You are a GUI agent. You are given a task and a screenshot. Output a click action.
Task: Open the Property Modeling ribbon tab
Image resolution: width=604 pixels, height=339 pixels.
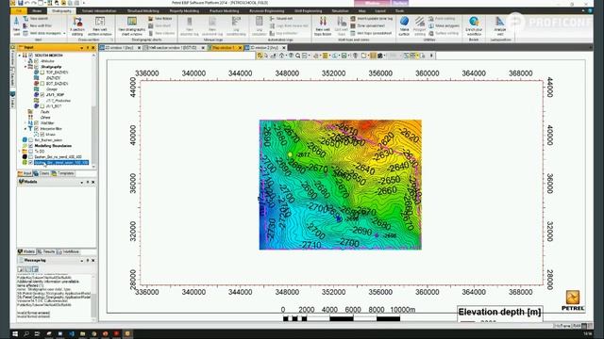click(x=185, y=10)
